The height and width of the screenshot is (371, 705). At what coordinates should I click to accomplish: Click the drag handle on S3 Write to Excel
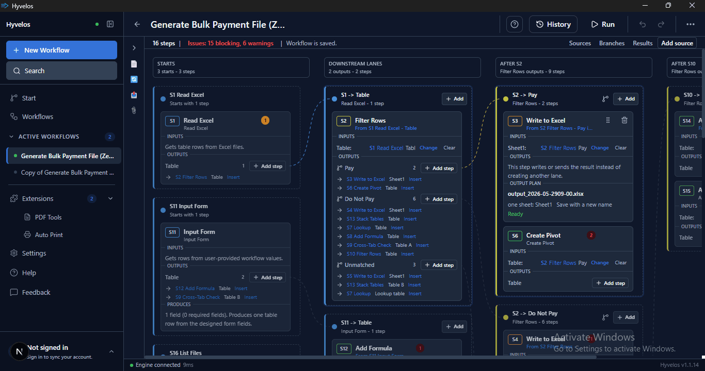pyautogui.click(x=608, y=120)
